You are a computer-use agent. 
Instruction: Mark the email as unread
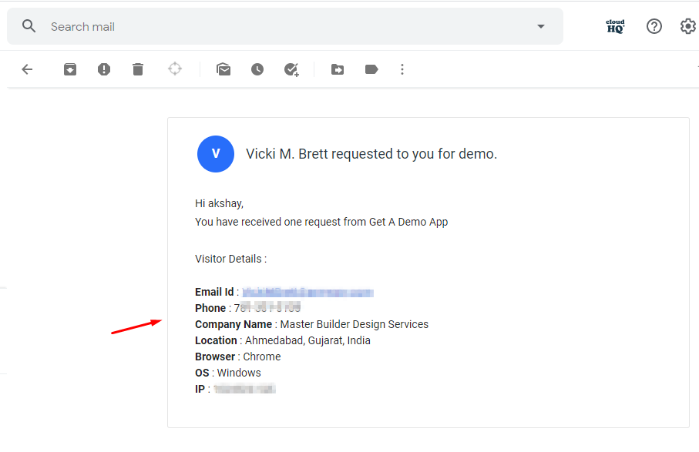click(x=223, y=69)
